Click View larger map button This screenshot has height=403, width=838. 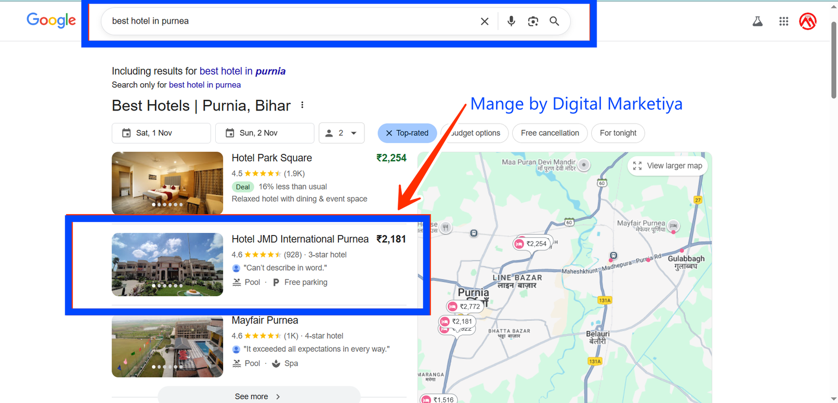coord(668,166)
